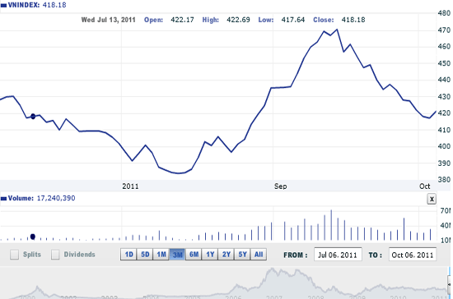The image size is (453, 299).
Task: Select the 5D time range
Action: pyautogui.click(x=145, y=255)
